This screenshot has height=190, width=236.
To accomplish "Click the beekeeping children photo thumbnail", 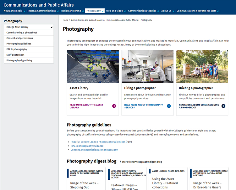I will coord(202,66).
